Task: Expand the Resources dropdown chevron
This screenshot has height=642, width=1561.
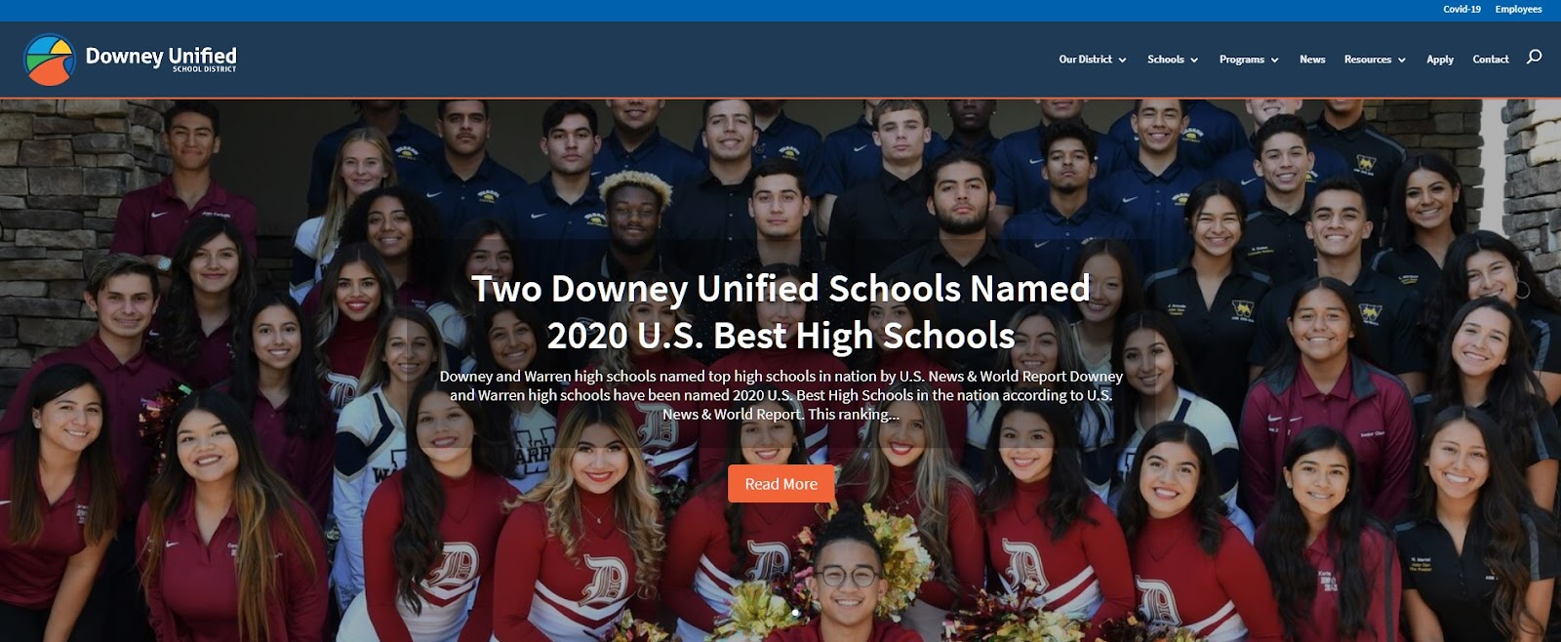Action: pos(1402,60)
